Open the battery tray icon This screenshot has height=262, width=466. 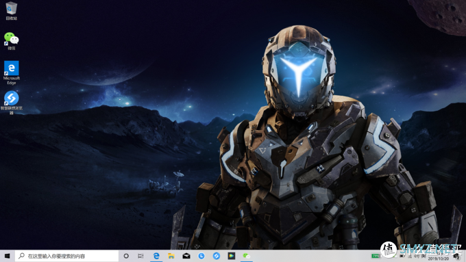point(402,256)
